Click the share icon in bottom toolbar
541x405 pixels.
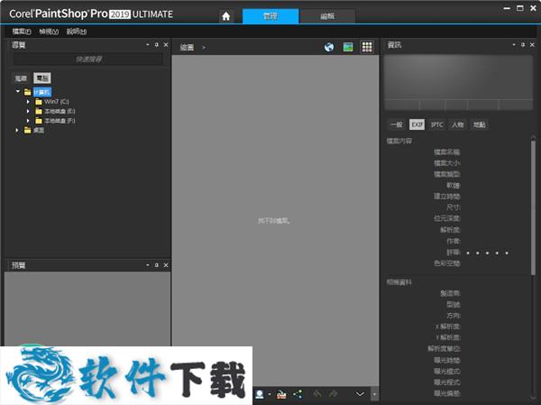click(x=297, y=394)
